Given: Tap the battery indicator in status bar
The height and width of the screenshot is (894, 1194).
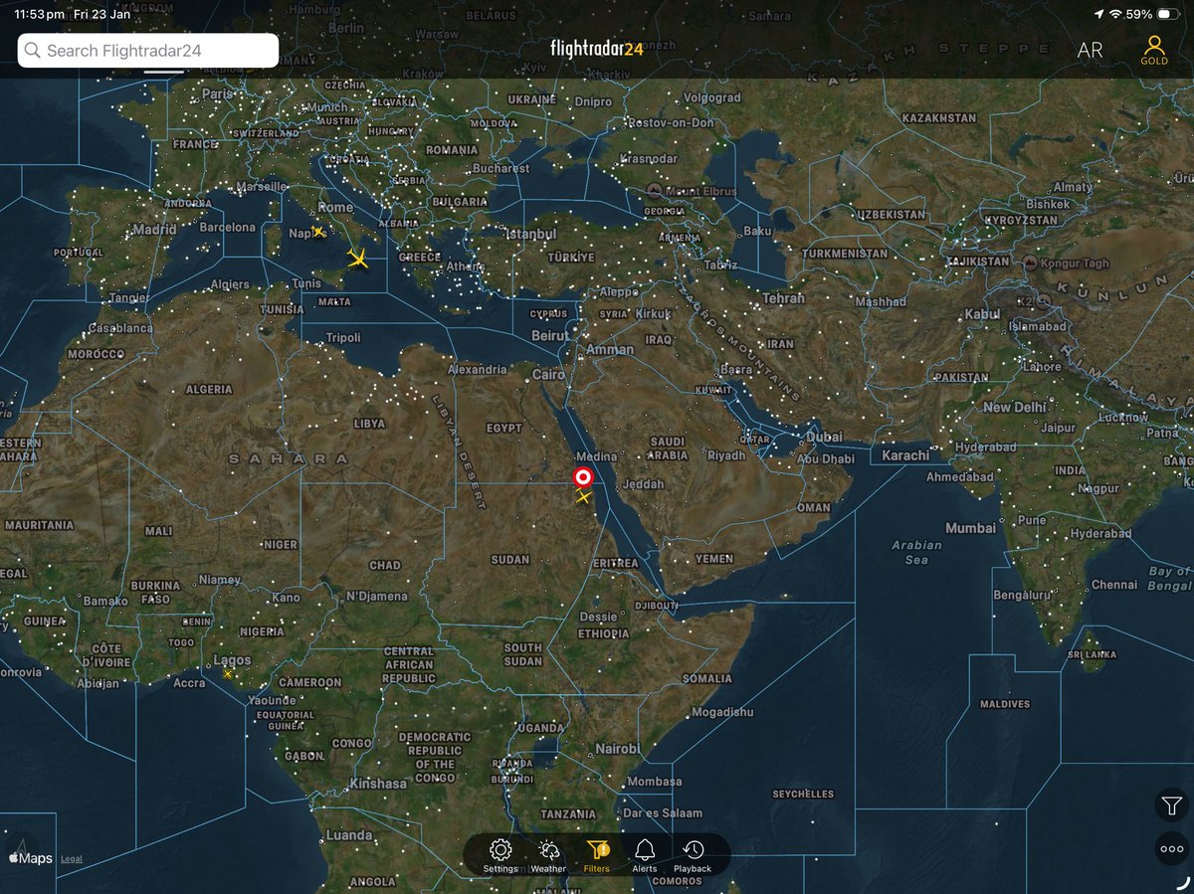Looking at the screenshot, I should click(x=1167, y=15).
